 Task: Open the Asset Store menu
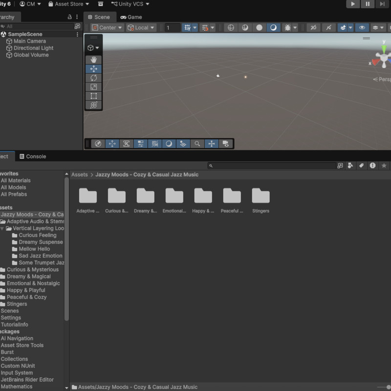point(68,4)
